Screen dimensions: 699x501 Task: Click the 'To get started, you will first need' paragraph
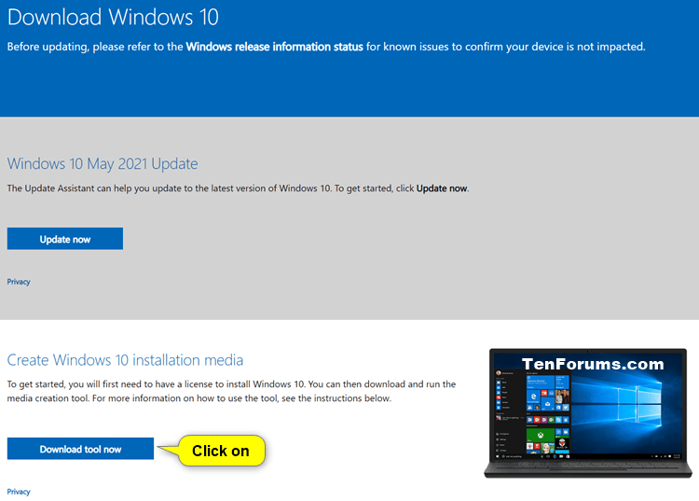pyautogui.click(x=231, y=391)
